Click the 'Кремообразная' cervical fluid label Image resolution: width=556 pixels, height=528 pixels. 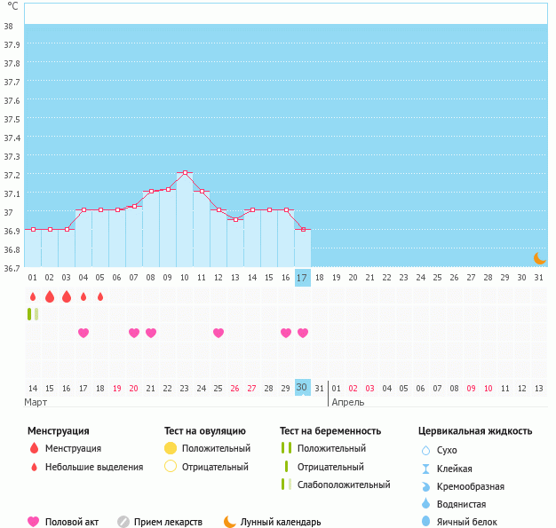click(x=471, y=486)
